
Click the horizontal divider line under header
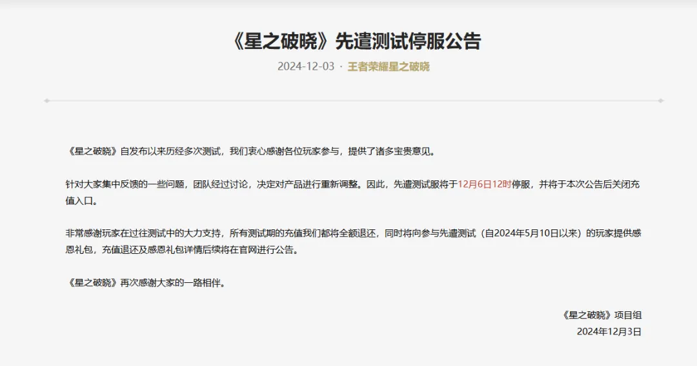(354, 101)
